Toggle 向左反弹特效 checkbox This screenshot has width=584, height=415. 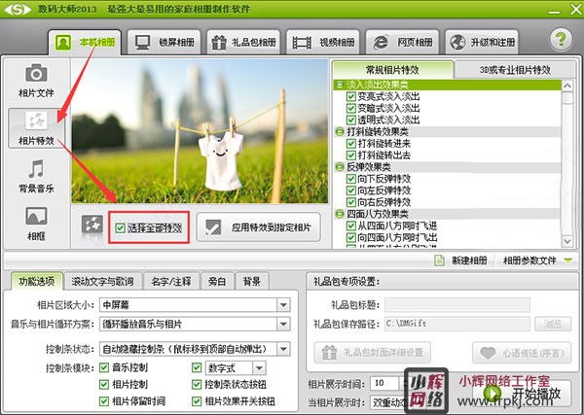[x=350, y=190]
